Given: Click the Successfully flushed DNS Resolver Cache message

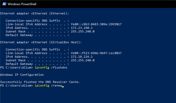Looking at the screenshot, I should tap(40, 82).
